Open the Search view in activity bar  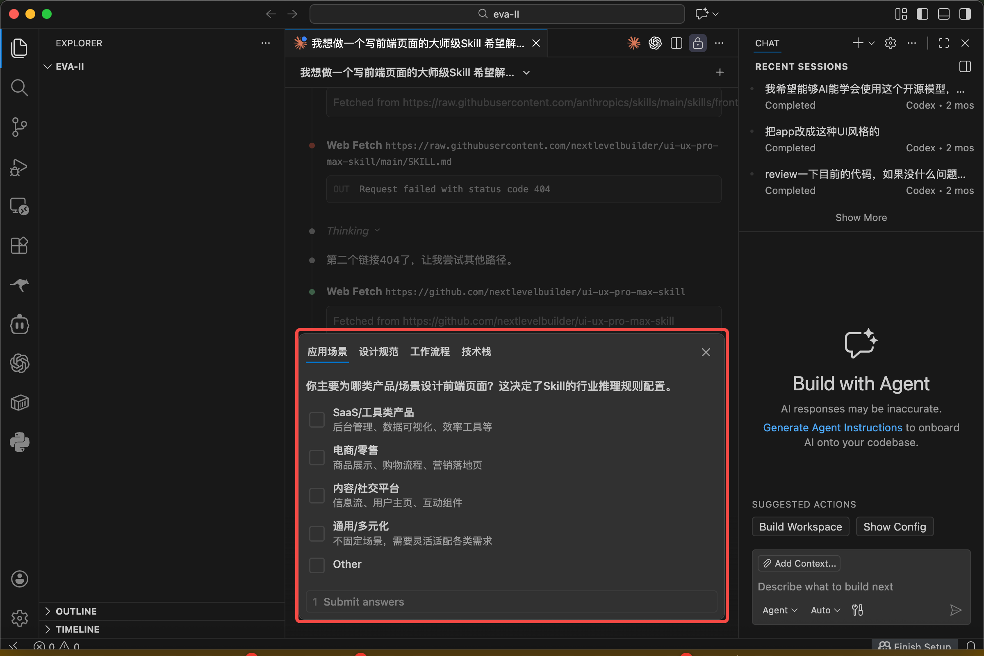tap(19, 88)
